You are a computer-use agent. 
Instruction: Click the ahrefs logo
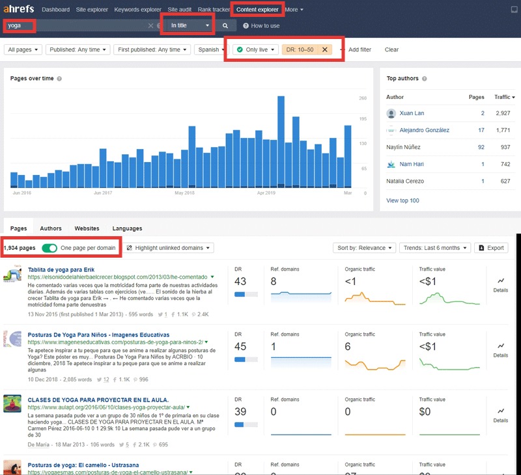[17, 9]
